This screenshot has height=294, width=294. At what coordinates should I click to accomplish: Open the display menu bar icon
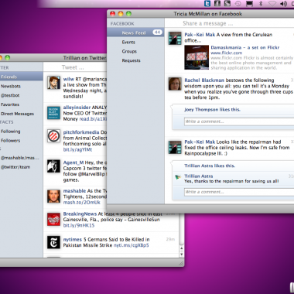pos(249,3)
